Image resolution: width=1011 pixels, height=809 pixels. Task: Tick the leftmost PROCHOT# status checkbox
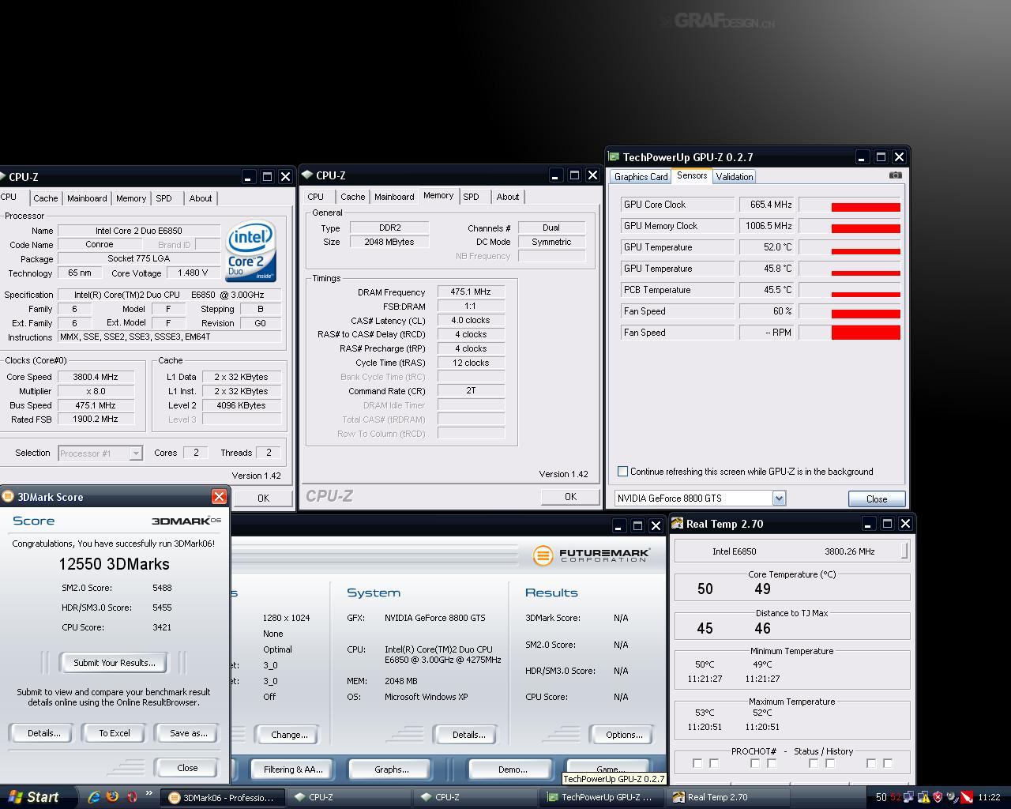tap(697, 763)
